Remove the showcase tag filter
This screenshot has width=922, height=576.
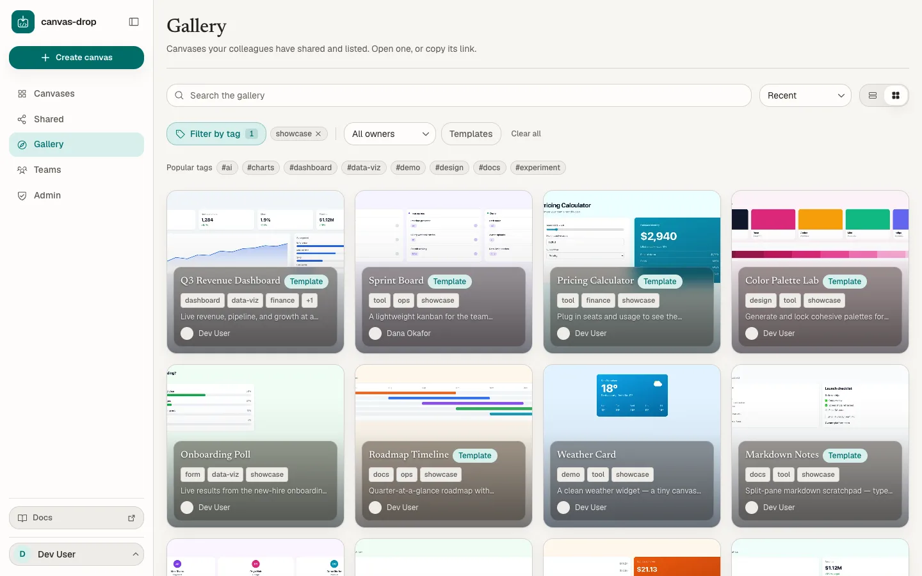pos(318,134)
